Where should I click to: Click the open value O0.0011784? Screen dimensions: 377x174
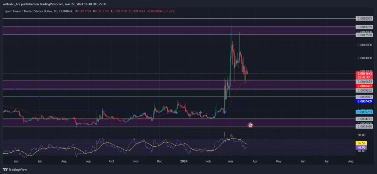click(x=83, y=11)
